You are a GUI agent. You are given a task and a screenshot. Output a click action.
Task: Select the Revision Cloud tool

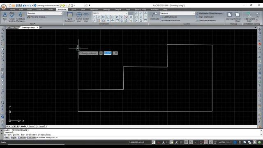(x=238, y=17)
